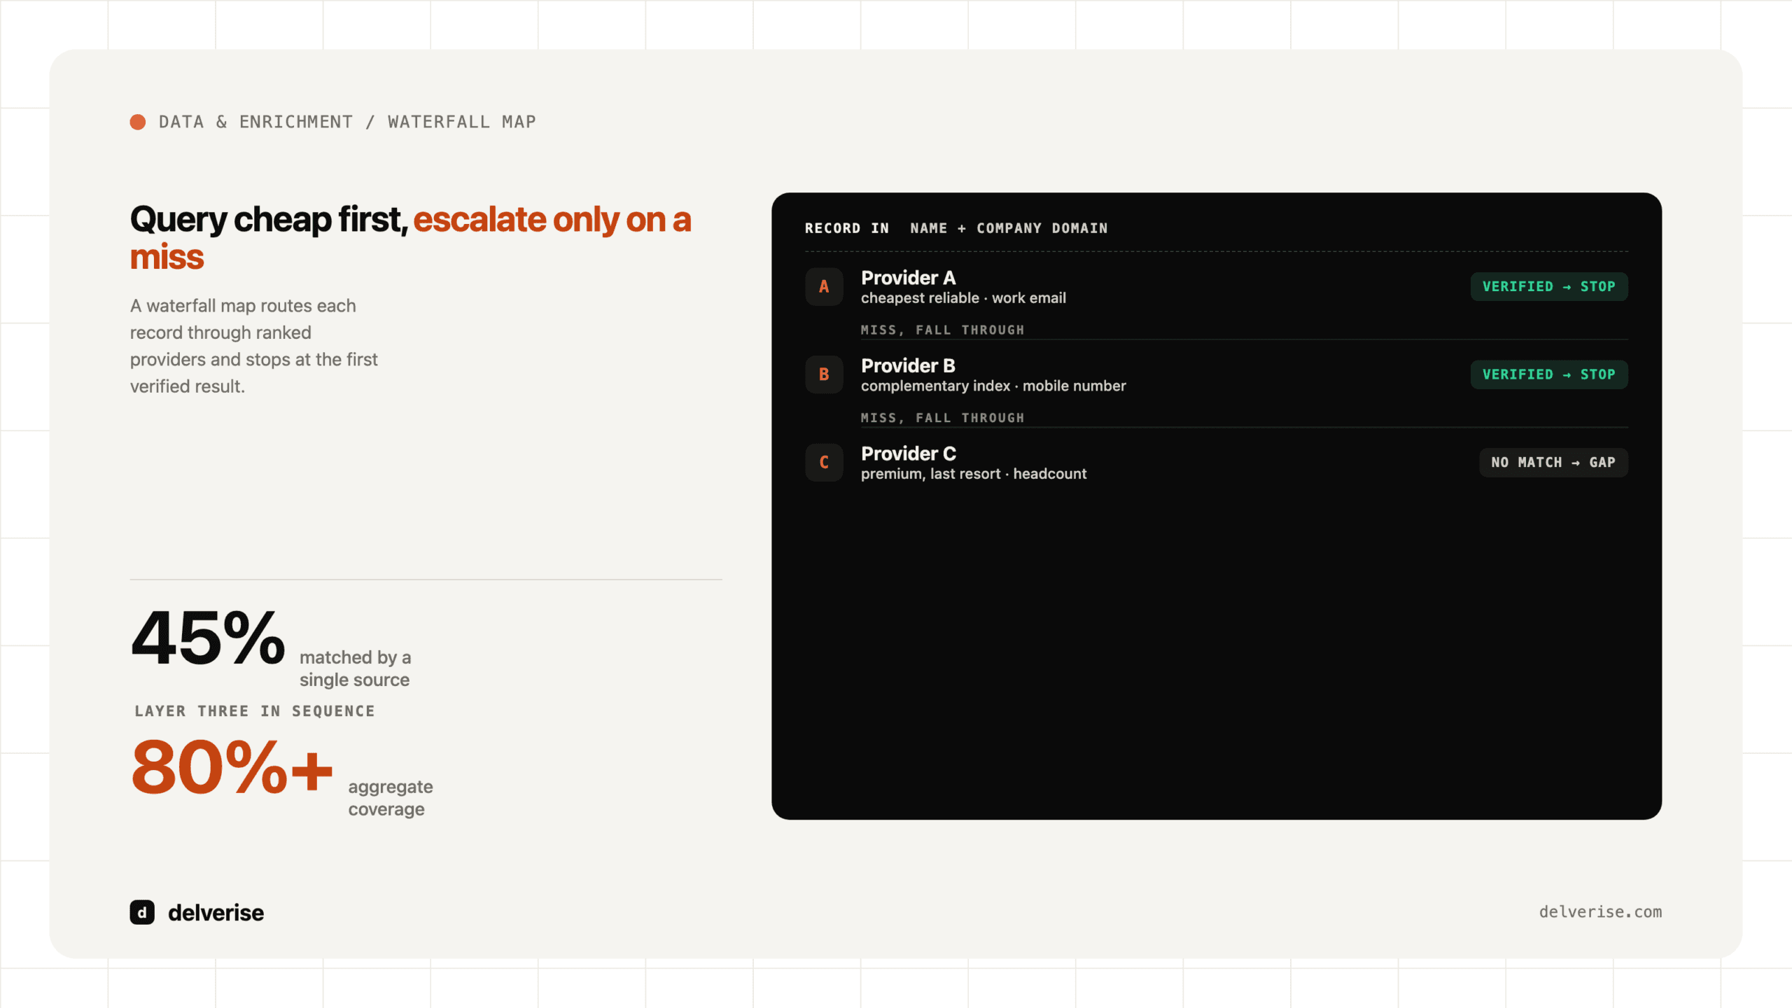Click the Data & Enrichment / Waterfall Map breadcrumb
The width and height of the screenshot is (1792, 1008).
coord(347,122)
